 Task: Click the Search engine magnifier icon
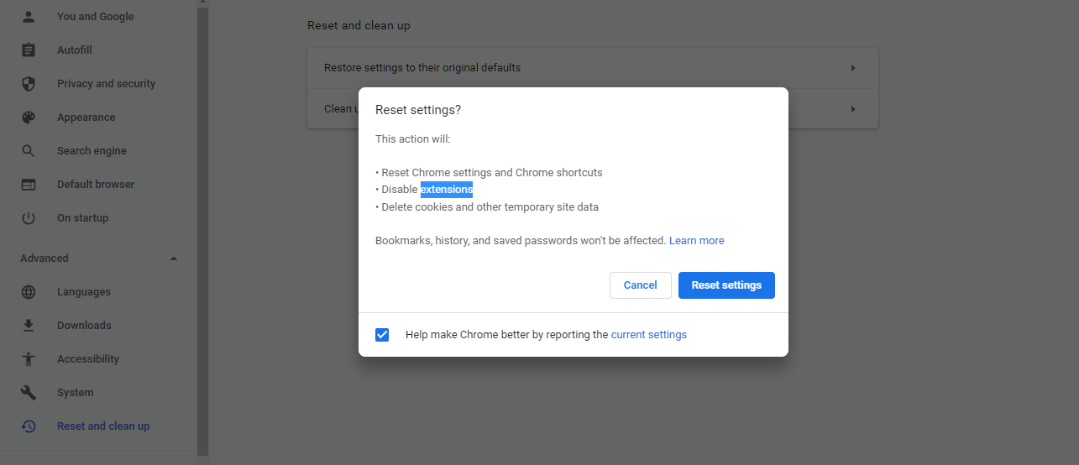[x=29, y=151]
